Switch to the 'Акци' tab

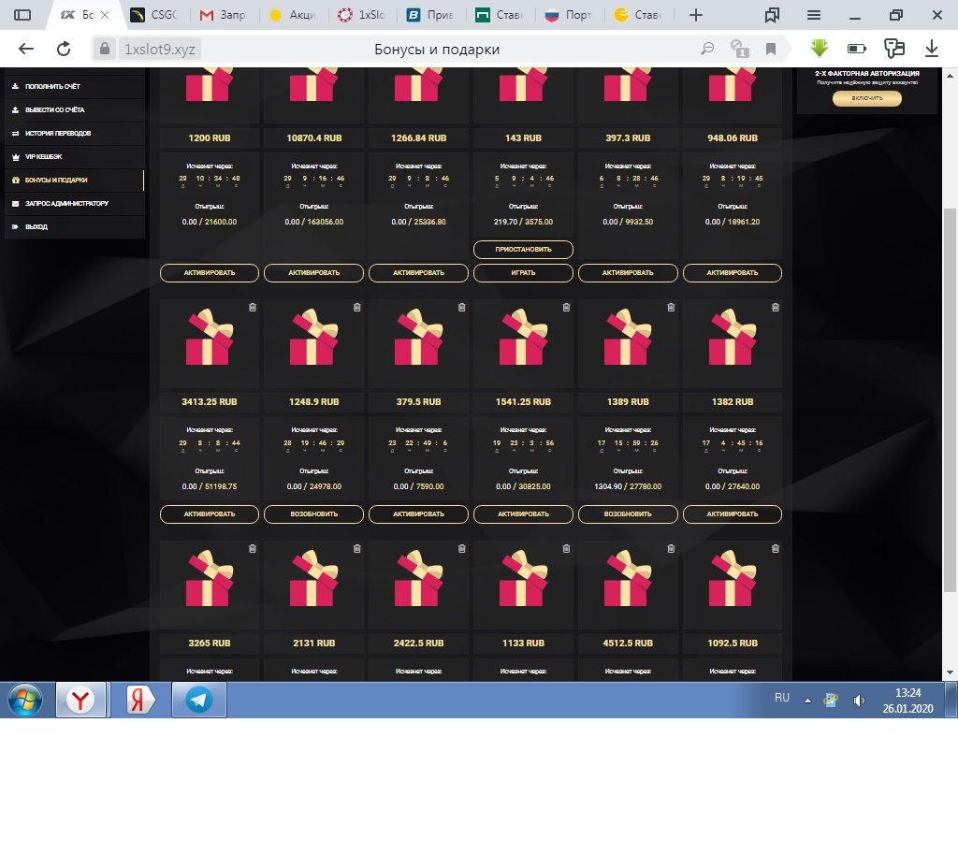click(x=294, y=15)
